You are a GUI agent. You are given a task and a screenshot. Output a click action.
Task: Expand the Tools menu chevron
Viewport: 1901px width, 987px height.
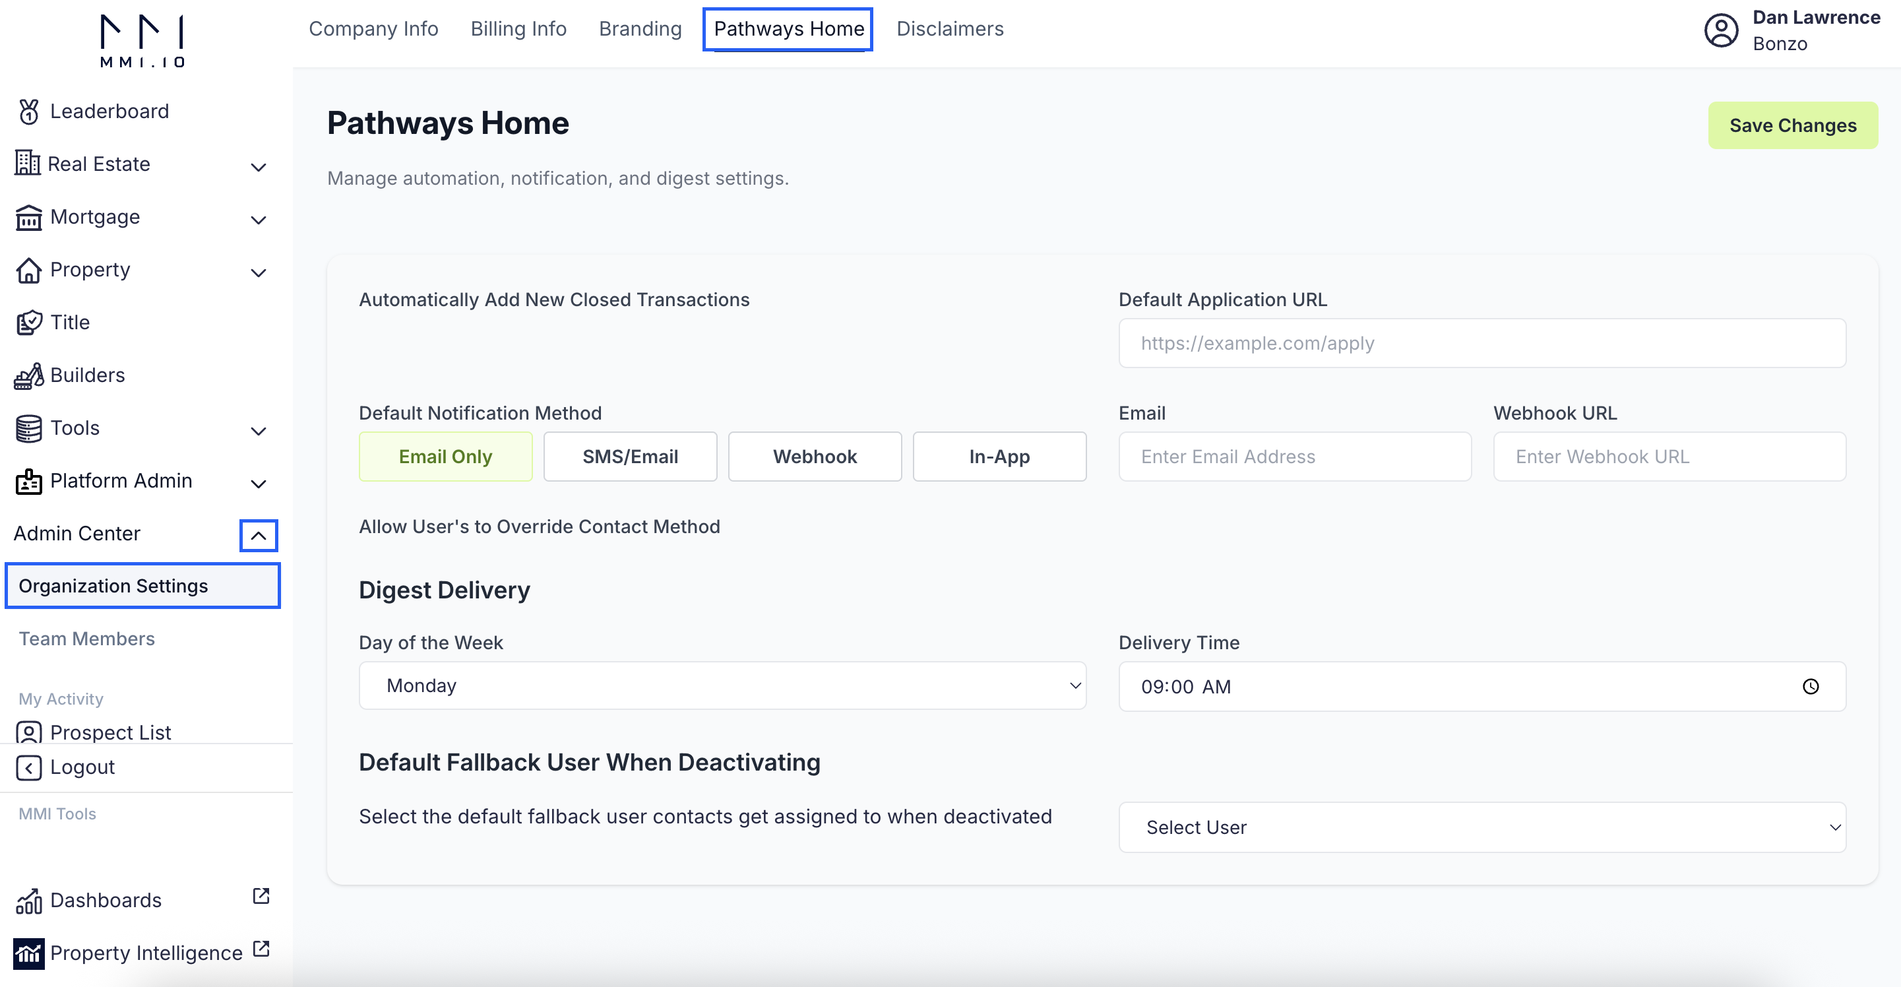pyautogui.click(x=259, y=431)
